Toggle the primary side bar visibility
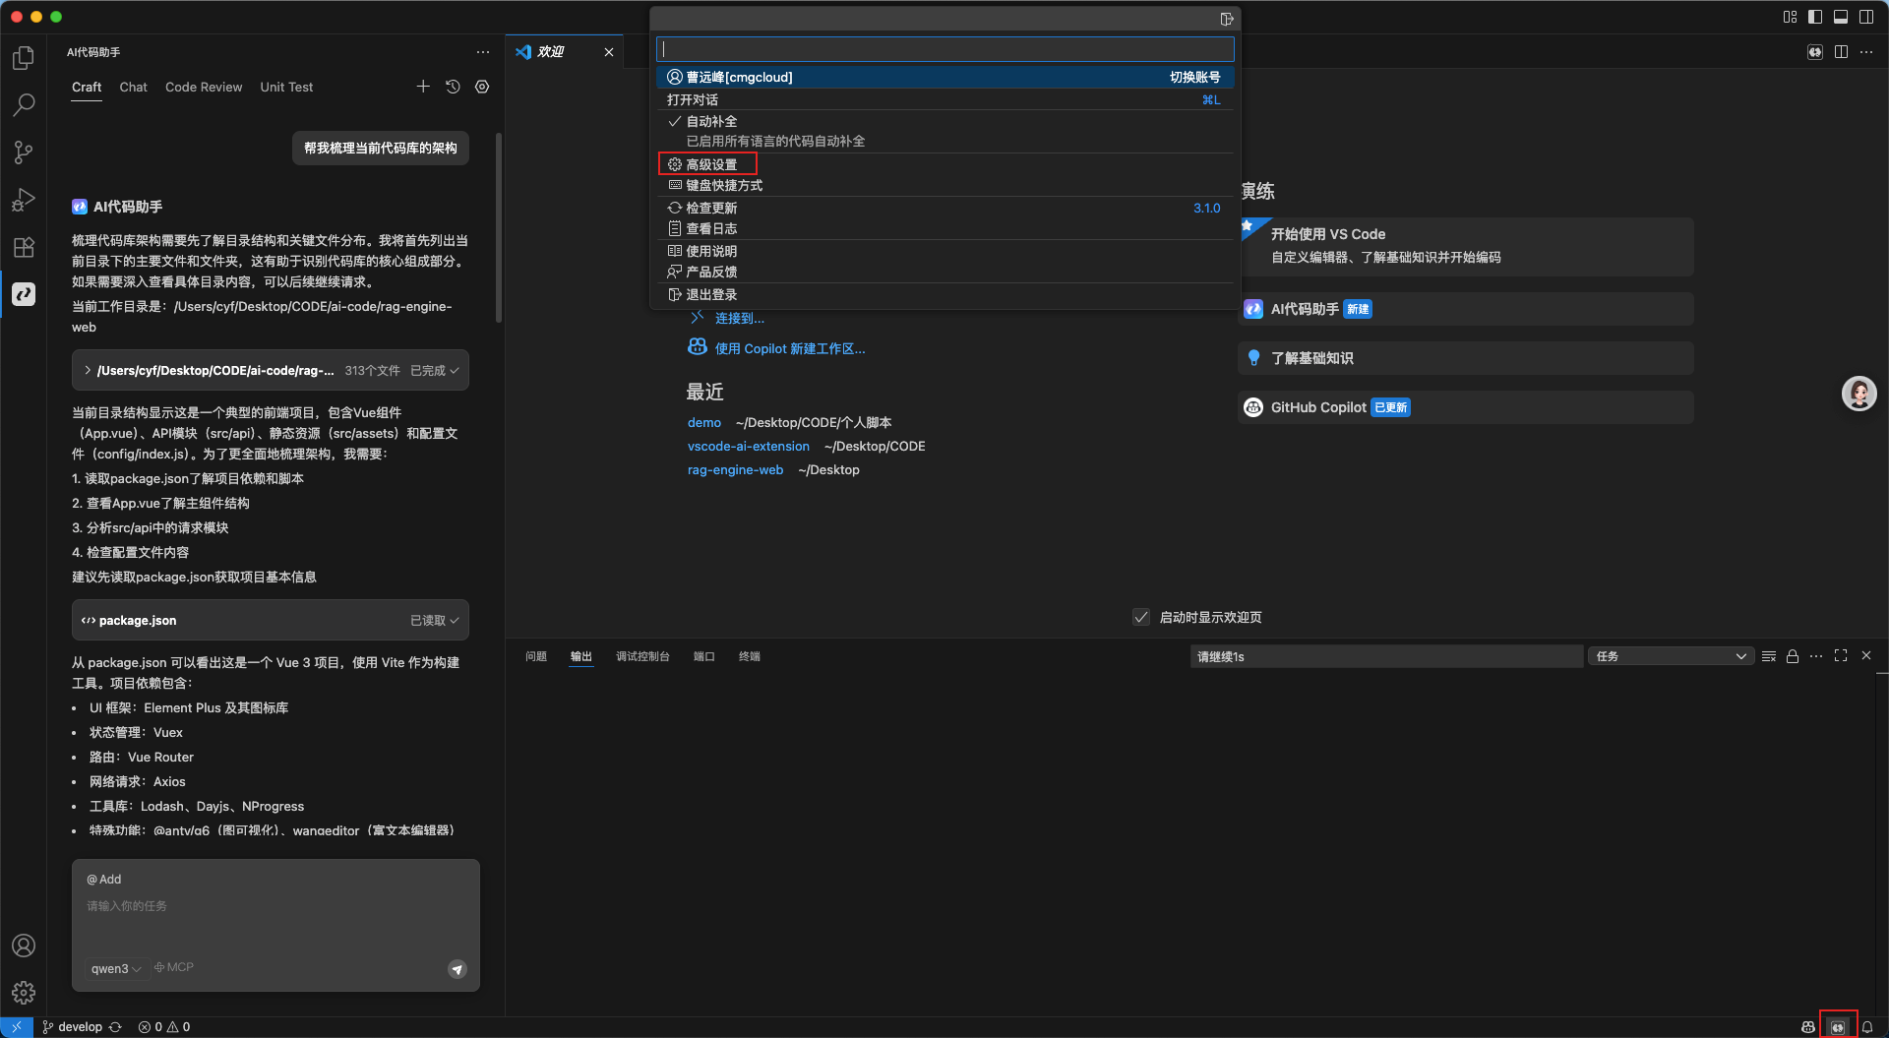The height and width of the screenshot is (1038, 1889). (1815, 17)
